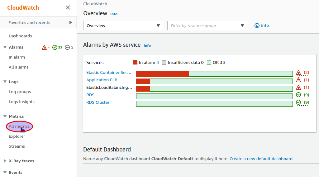Open Application ELB service link
Screen dimensions: 319x177
click(x=102, y=80)
